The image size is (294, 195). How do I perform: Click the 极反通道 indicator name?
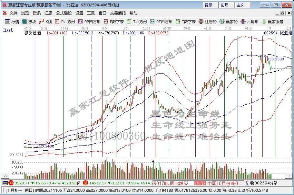pyautogui.click(x=33, y=33)
